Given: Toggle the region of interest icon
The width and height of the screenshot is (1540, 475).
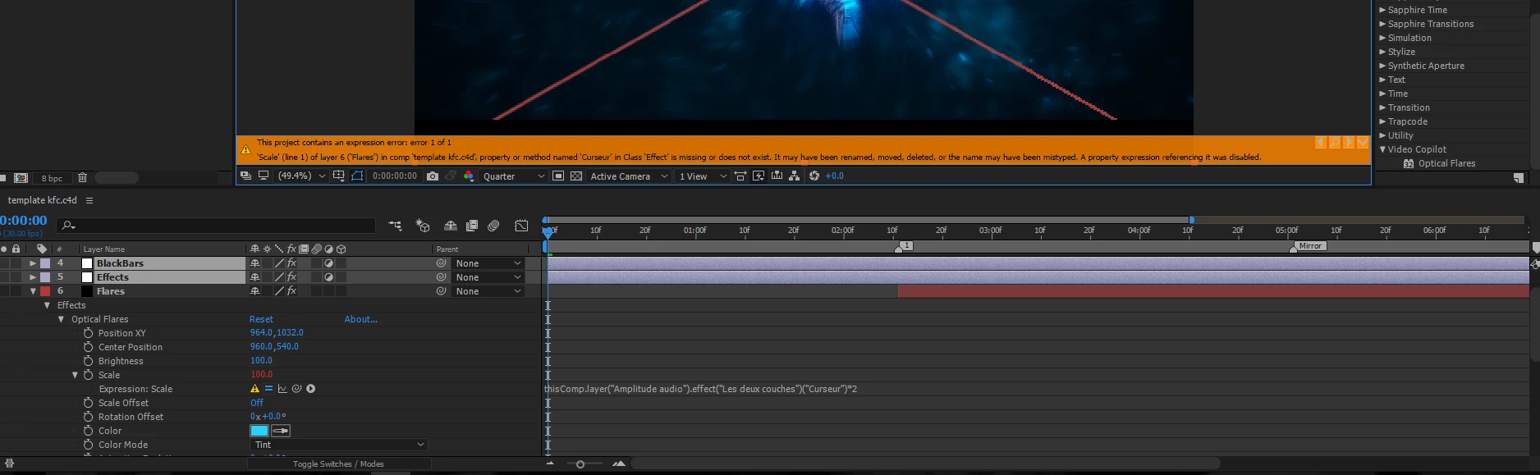Looking at the screenshot, I should pos(558,176).
